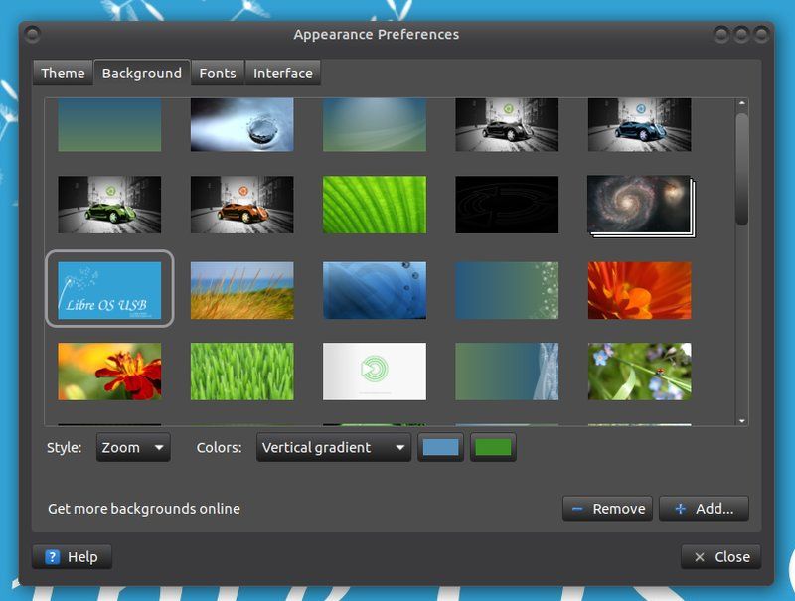Select the Libre OS USB wallpaper
This screenshot has width=795, height=601.
(109, 289)
